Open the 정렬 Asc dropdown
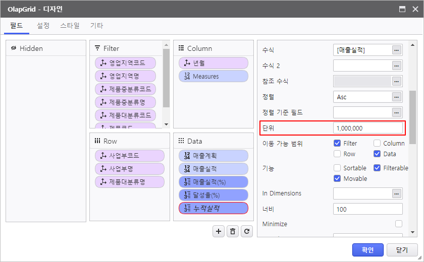The height and width of the screenshot is (262, 424). click(367, 97)
